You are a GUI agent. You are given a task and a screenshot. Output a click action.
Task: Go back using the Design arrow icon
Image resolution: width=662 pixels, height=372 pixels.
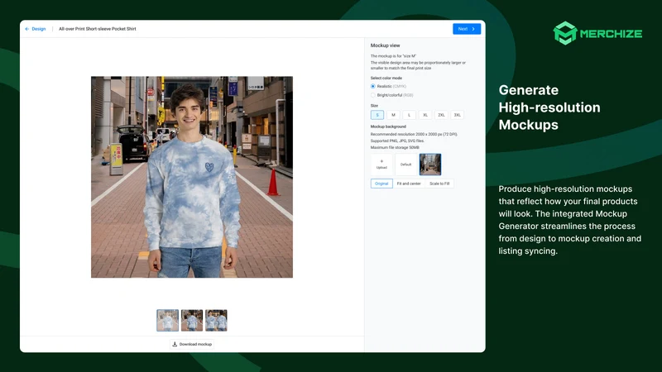[27, 29]
